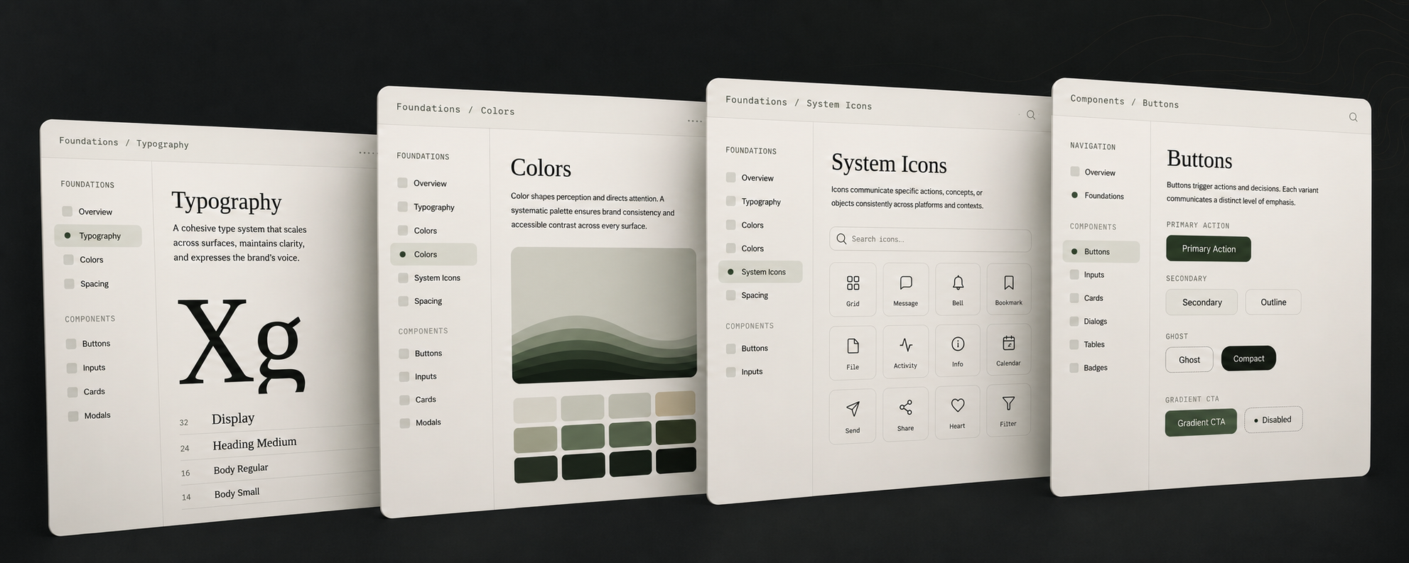This screenshot has height=563, width=1409.
Task: Select the active Typography item in Typography panel sidebar
Action: point(98,236)
